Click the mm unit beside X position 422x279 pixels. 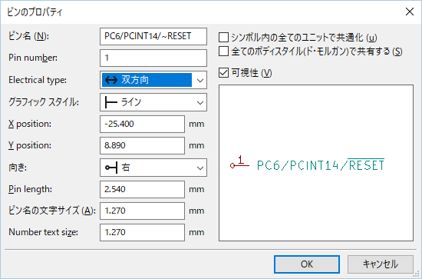click(x=196, y=125)
